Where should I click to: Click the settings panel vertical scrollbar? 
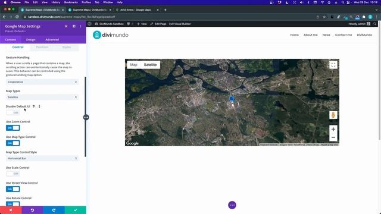pyautogui.click(x=85, y=117)
